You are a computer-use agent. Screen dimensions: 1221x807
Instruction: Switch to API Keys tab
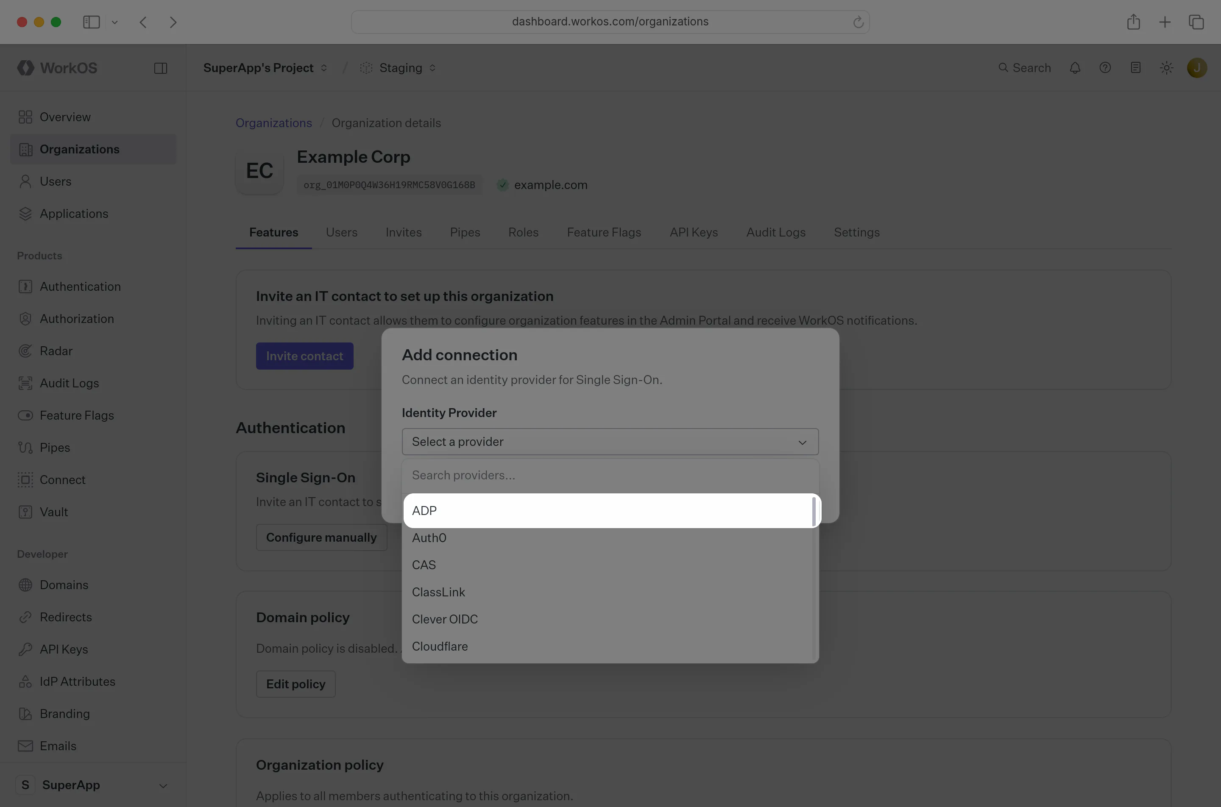693,232
